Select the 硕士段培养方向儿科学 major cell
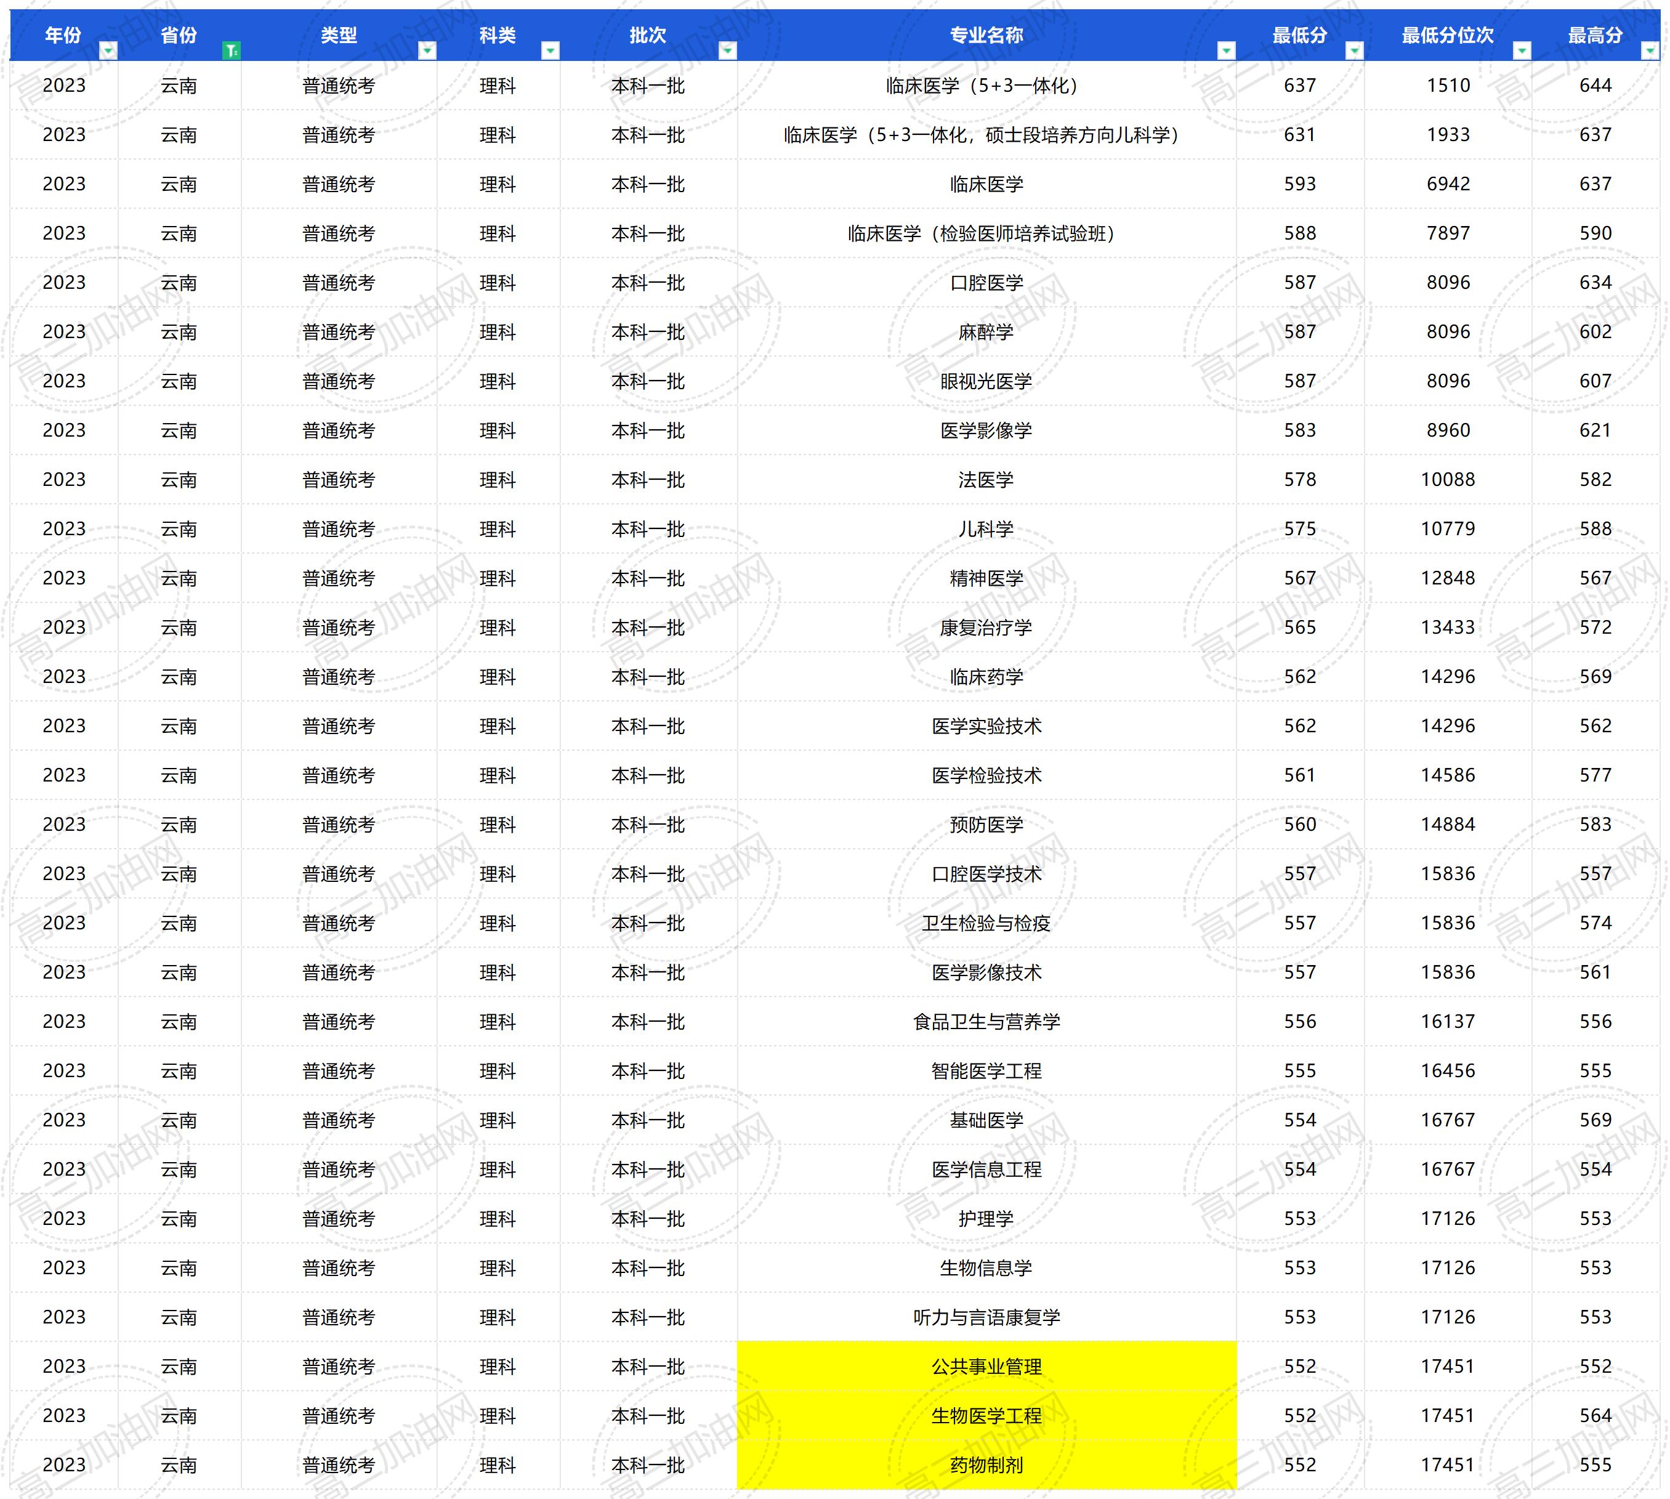Screen dimensions: 1670x1499 (x=986, y=135)
